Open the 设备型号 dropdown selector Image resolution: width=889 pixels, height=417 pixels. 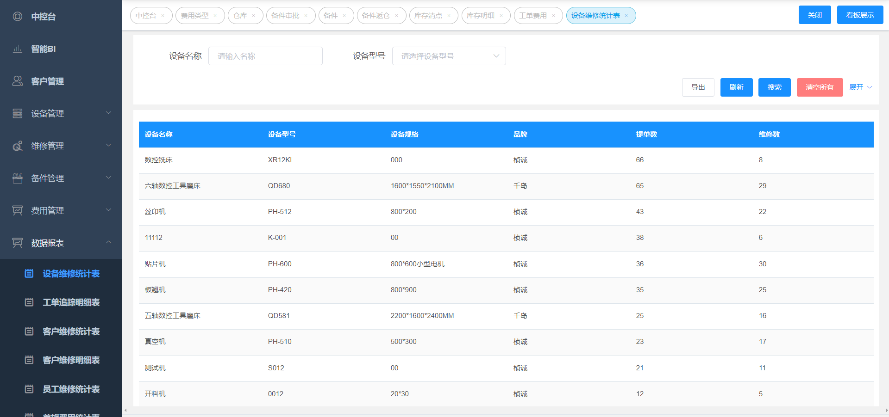(x=449, y=56)
